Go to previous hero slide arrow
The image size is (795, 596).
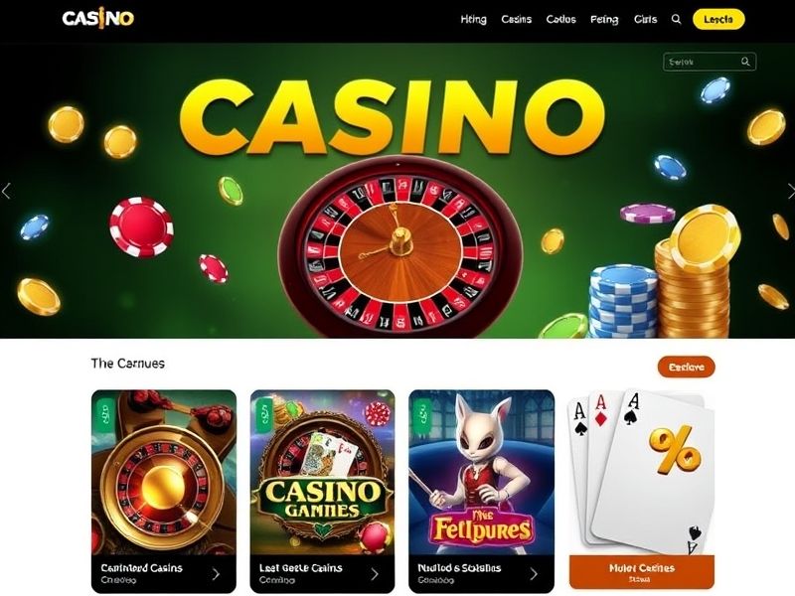tap(6, 191)
